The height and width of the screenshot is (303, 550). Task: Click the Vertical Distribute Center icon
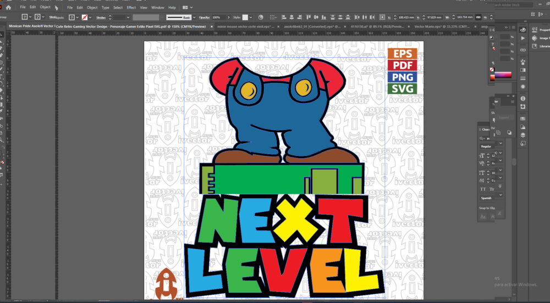(x=340, y=17)
